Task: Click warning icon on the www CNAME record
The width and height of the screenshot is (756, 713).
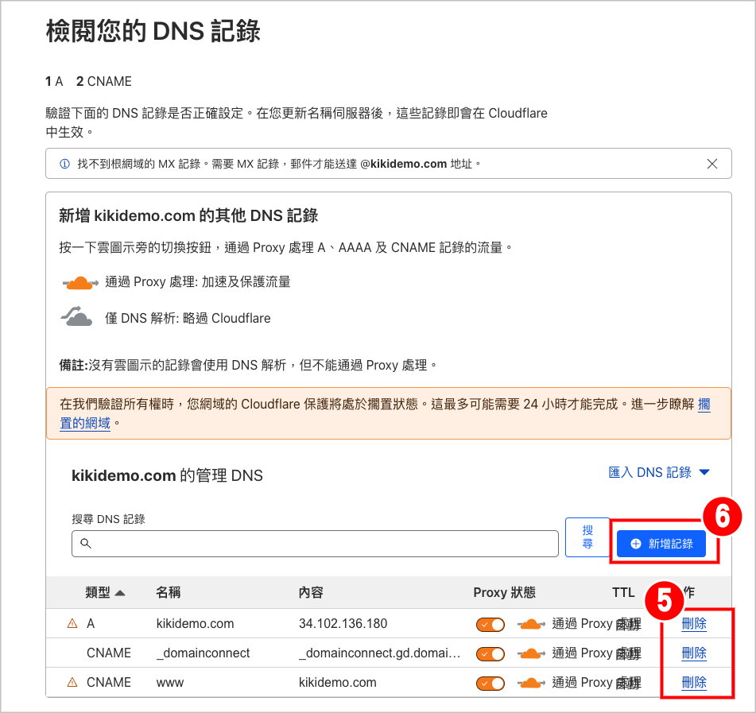Action: tap(72, 682)
